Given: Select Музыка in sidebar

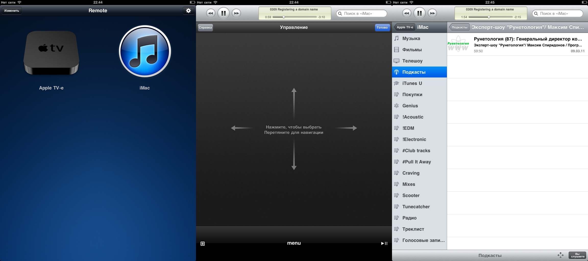Looking at the screenshot, I should pos(419,38).
